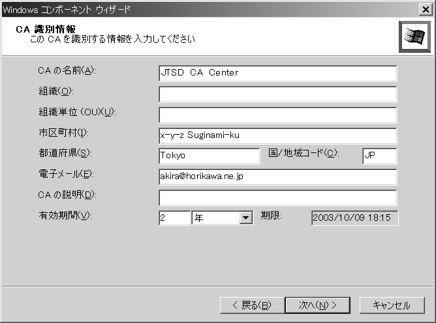Click the 国/地域コード(C) label
436x323 pixels.
304,153
